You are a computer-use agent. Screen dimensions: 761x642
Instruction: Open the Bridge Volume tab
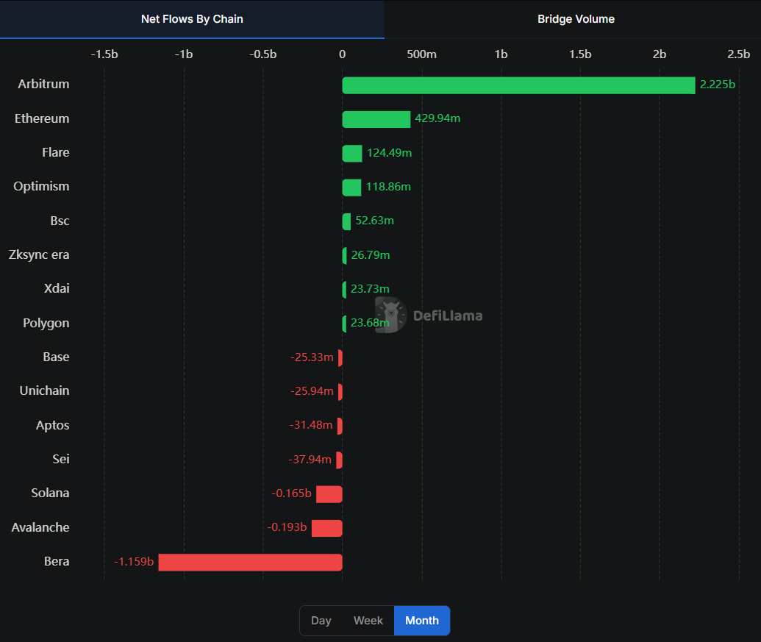point(576,19)
